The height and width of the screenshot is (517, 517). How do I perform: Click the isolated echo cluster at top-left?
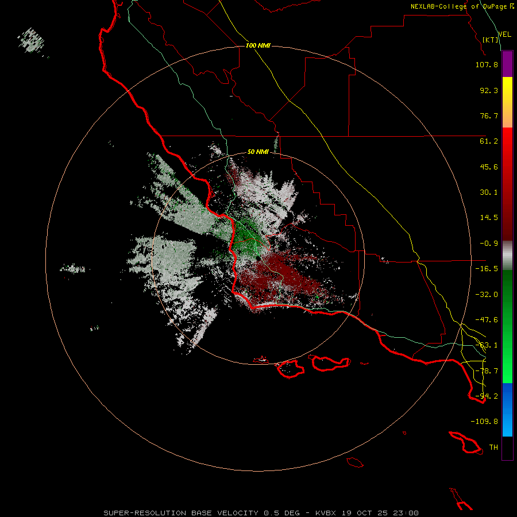click(32, 41)
